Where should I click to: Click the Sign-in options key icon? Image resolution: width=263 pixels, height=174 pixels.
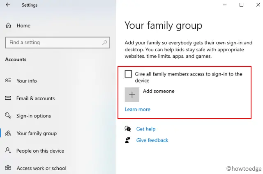point(8,115)
